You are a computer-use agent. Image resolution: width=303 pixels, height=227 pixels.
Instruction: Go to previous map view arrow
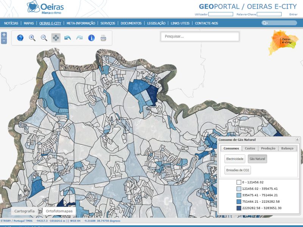tap(68, 38)
